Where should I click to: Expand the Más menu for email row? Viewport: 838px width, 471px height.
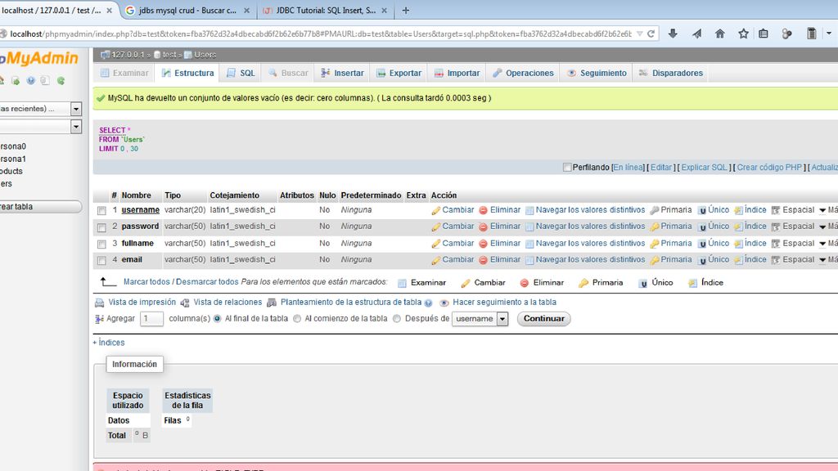pos(828,259)
